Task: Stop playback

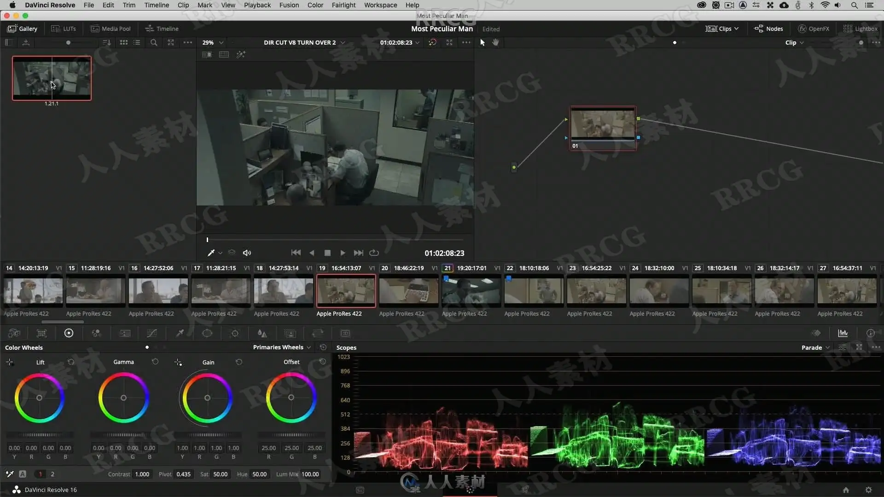Action: (x=327, y=253)
